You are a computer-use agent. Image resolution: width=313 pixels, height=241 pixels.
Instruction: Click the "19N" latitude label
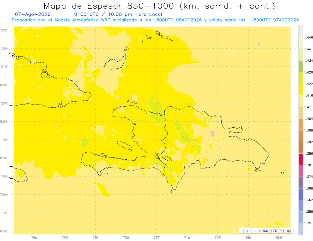(4, 140)
